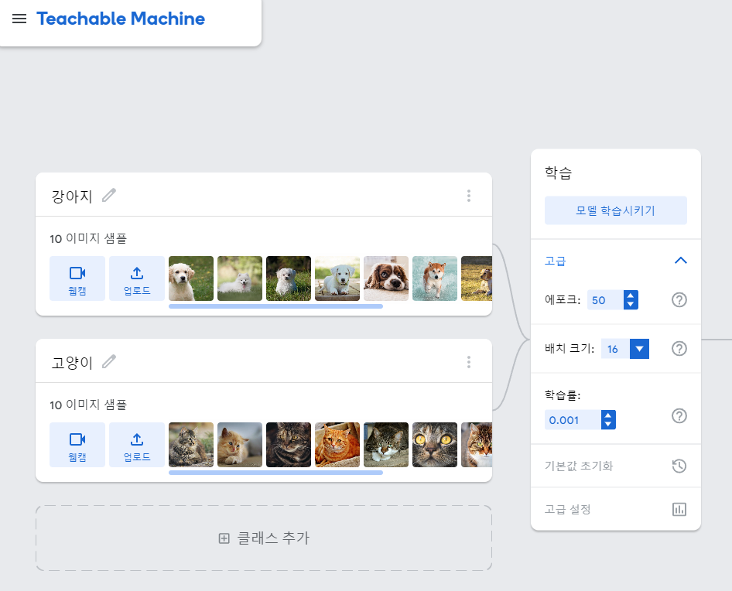Click the bar chart advanced settings icon
Image resolution: width=732 pixels, height=591 pixels.
click(679, 509)
